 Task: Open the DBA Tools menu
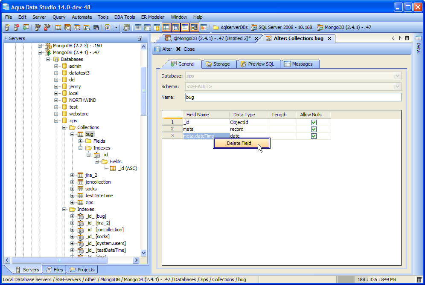(x=125, y=17)
